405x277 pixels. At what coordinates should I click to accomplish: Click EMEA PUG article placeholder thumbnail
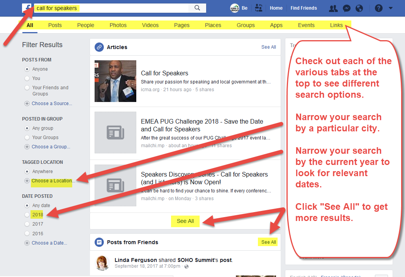[x=115, y=133]
